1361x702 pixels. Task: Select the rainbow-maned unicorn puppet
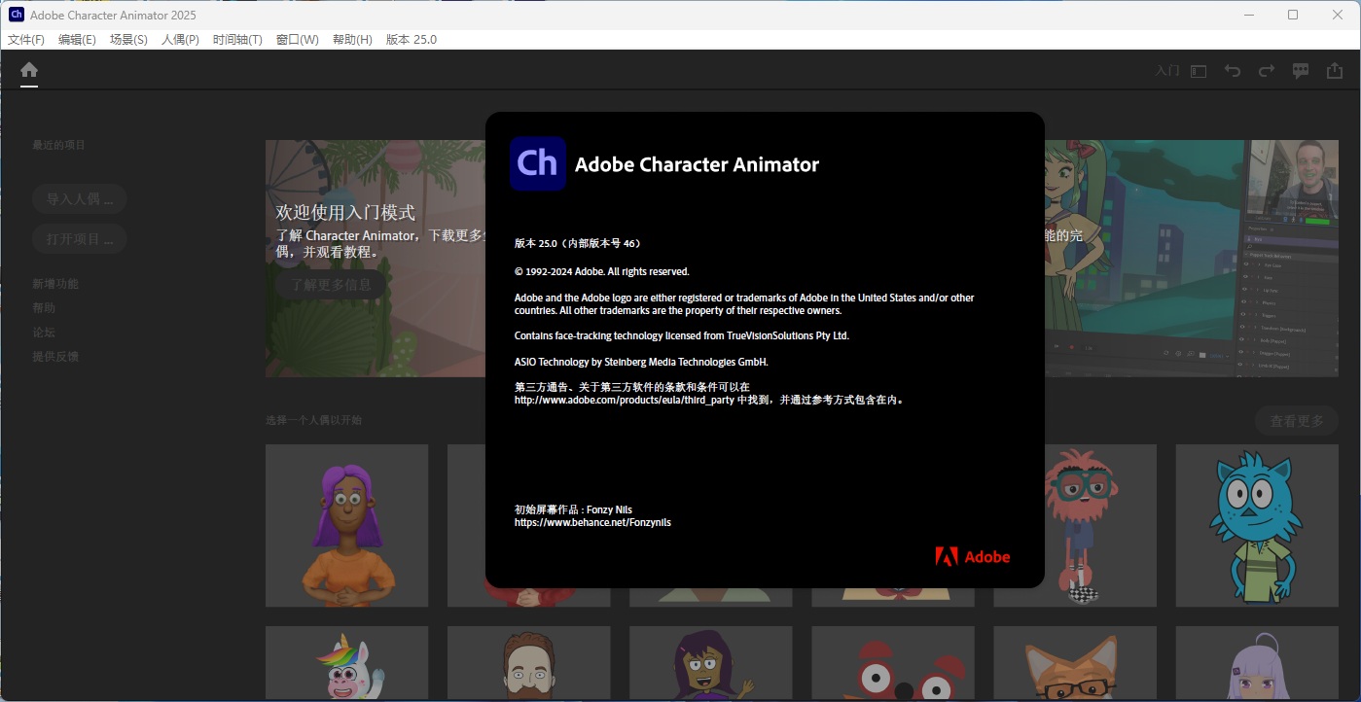pos(346,663)
